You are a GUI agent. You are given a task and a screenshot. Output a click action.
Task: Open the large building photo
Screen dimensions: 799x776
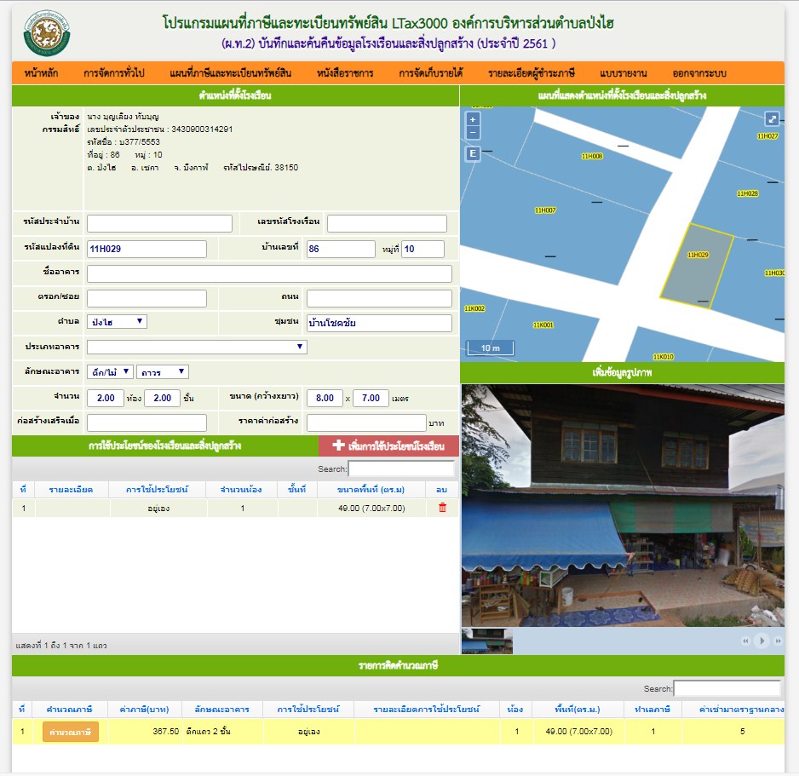point(623,505)
